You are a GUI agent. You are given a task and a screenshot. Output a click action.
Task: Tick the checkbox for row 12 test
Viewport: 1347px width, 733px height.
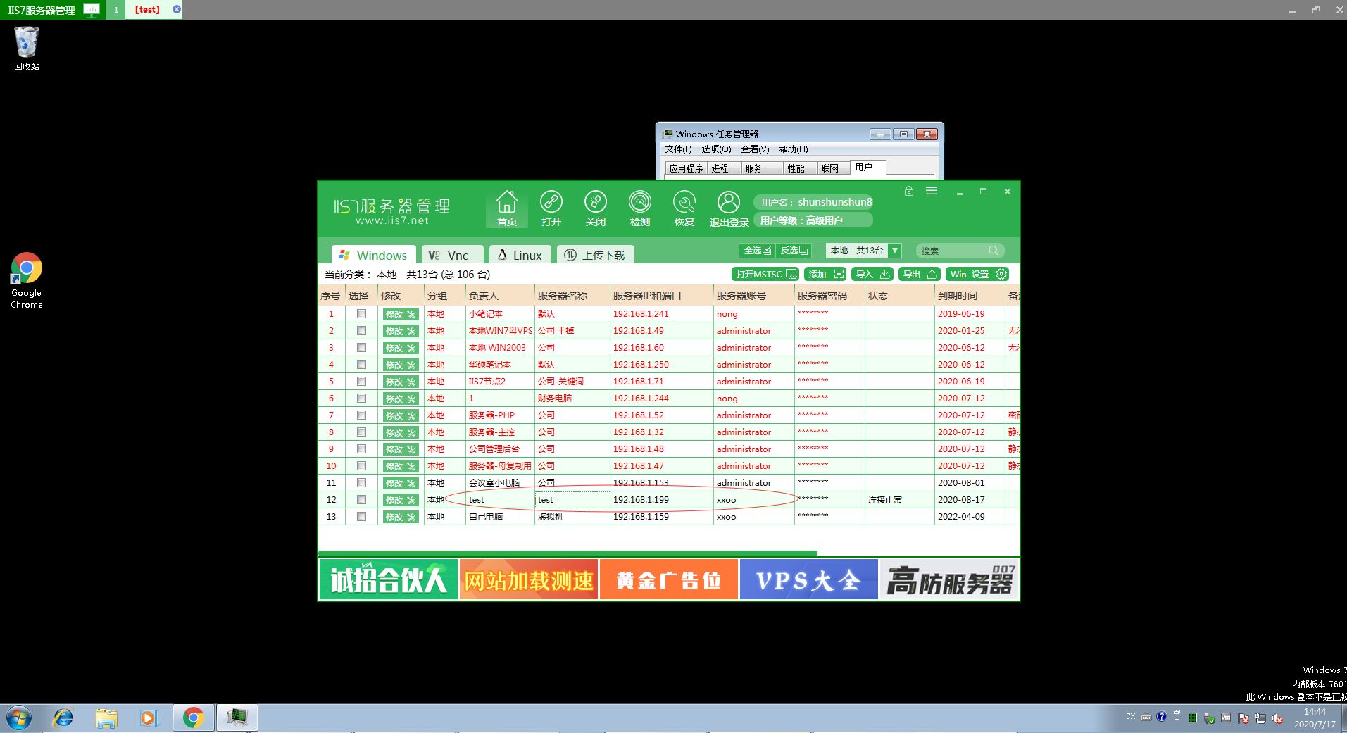[361, 500]
